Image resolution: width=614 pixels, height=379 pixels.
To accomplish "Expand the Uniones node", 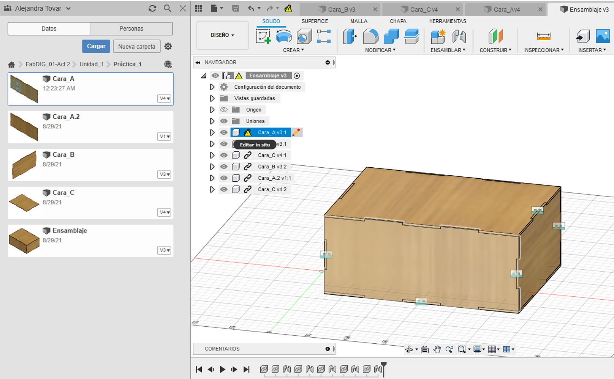I will tap(212, 121).
